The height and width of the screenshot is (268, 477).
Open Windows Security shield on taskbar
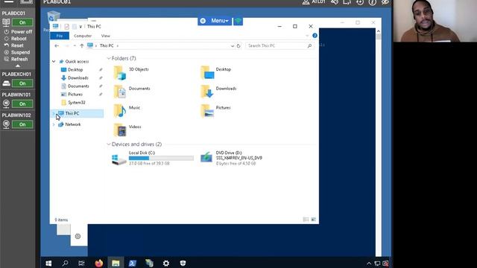pyautogui.click(x=183, y=263)
